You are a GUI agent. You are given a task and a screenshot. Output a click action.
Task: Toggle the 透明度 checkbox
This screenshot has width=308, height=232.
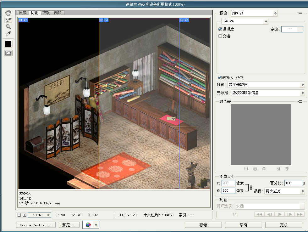pyautogui.click(x=220, y=29)
